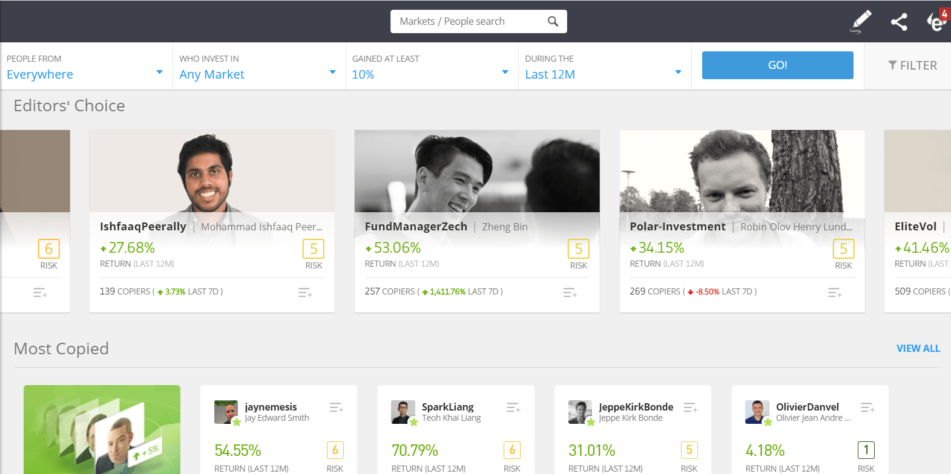Screen dimensions: 951x474
Task: Click 34.15% return value
Action: pyautogui.click(x=661, y=247)
